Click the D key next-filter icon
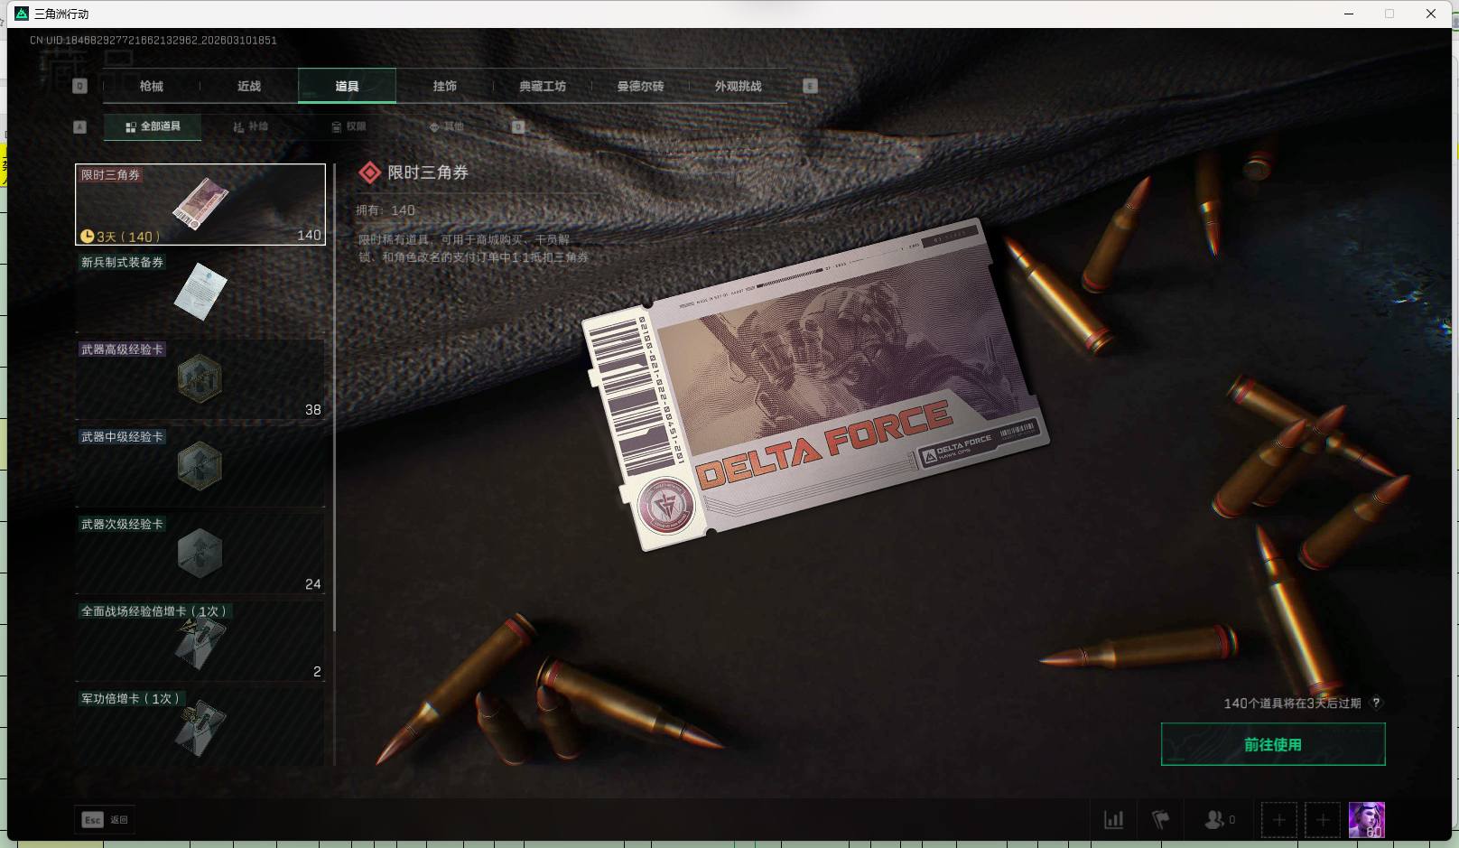The image size is (1459, 848). coord(518,126)
